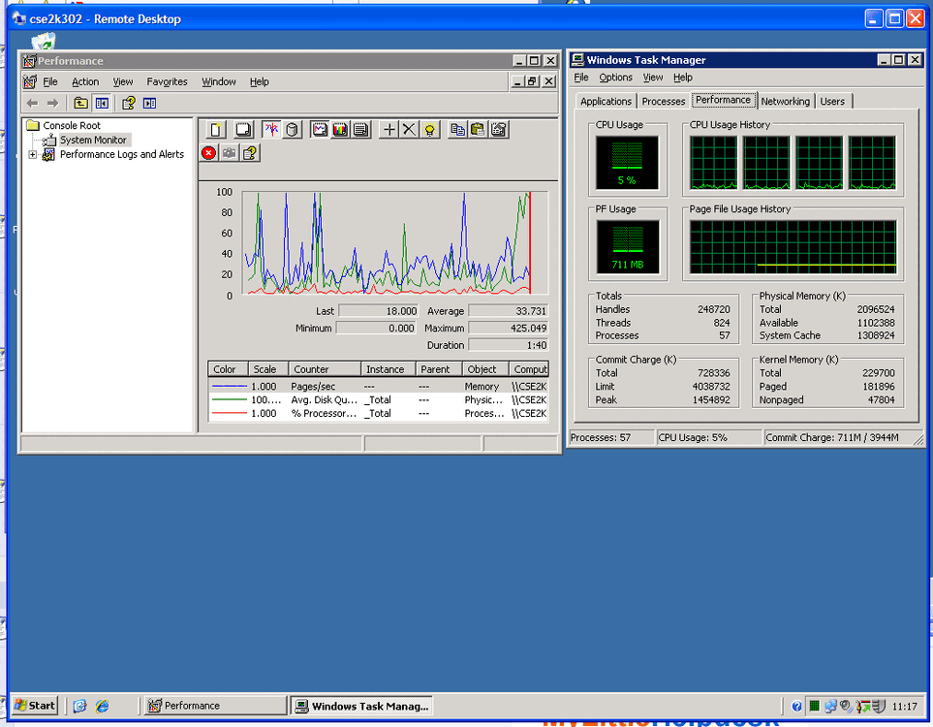The height and width of the screenshot is (727, 933).
Task: Toggle Show/Hide Console Tree icon
Action: [x=102, y=103]
